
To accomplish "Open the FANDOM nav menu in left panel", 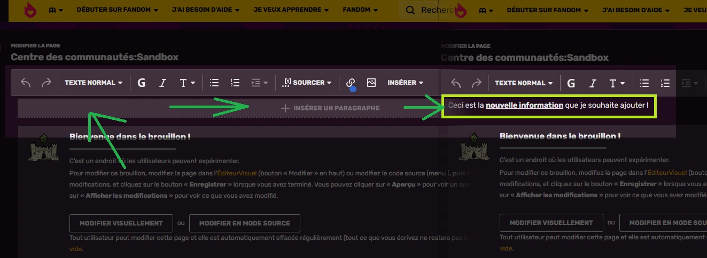I will pos(360,10).
